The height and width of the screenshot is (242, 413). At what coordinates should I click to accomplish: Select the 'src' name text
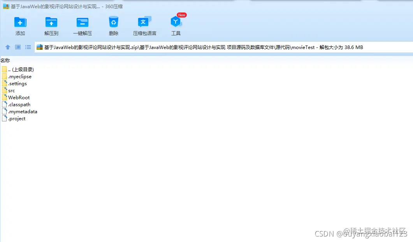coord(11,91)
